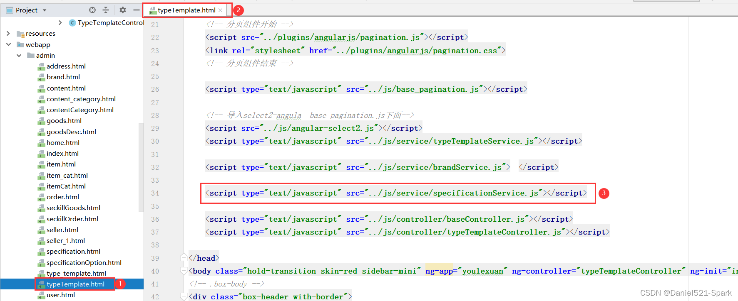The image size is (738, 301).
Task: Click the locate-in-project target icon
Action: tap(92, 10)
